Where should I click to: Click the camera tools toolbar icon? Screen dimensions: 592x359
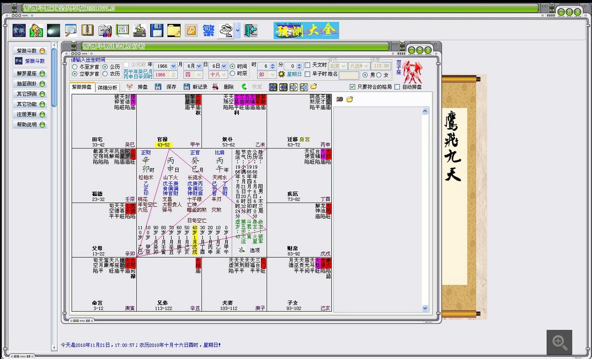(105, 30)
